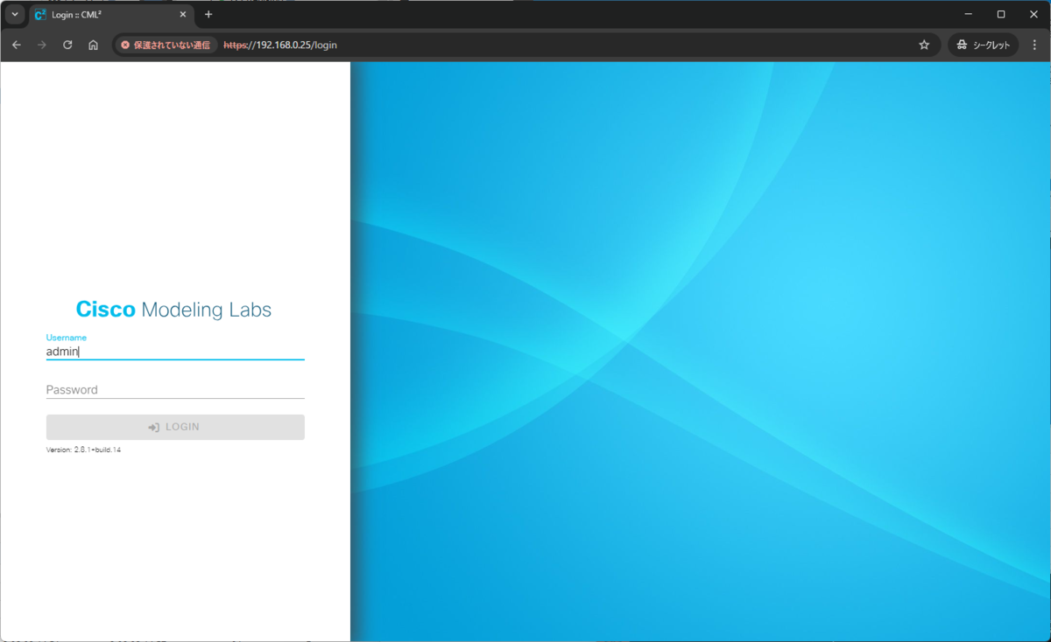Screen dimensions: 1051x642
Task: Click the greyed-out LOGIN button
Action: click(x=175, y=427)
